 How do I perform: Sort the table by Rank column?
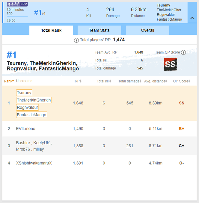coord(9,81)
